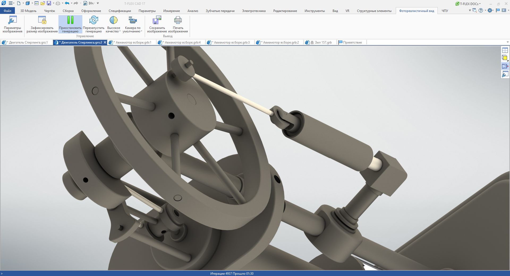Open the Анализ ribbon tab
Viewport: 510px width, 276px height.
tap(193, 11)
